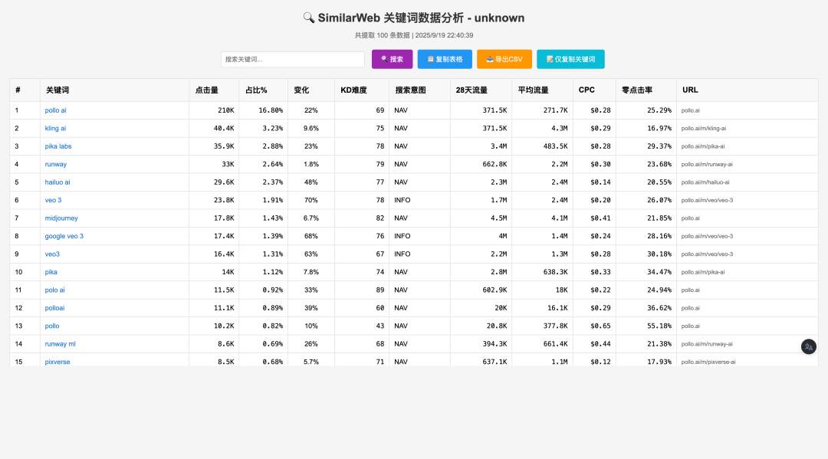Open the hailuo ai keyword link
The image size is (828, 459).
(58, 182)
